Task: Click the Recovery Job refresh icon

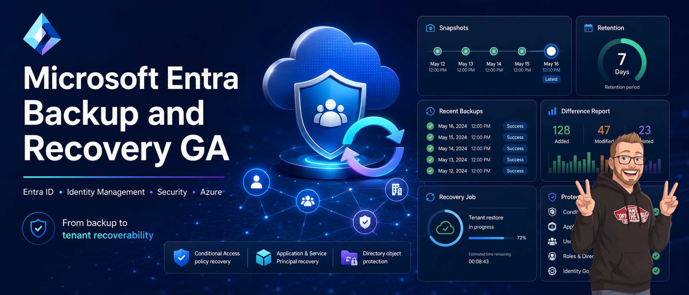Action: tap(430, 197)
